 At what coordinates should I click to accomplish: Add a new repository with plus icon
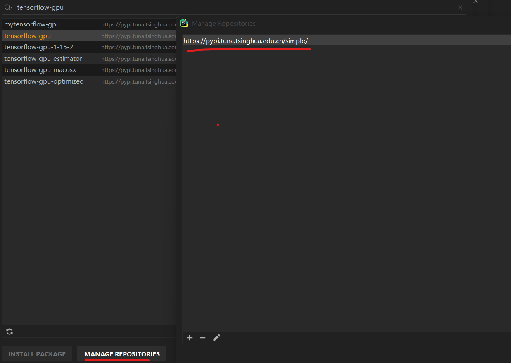click(190, 338)
